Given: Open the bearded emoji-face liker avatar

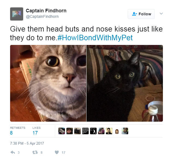Looking at the screenshot, I should click(117, 132).
